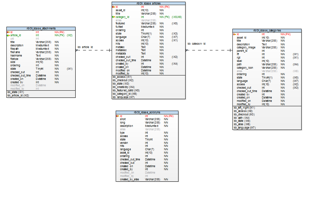Image resolution: width=309 pixels, height=203 pixels.
Task: Click the foreign key icon beside category_id
Action: click(x=113, y=17)
